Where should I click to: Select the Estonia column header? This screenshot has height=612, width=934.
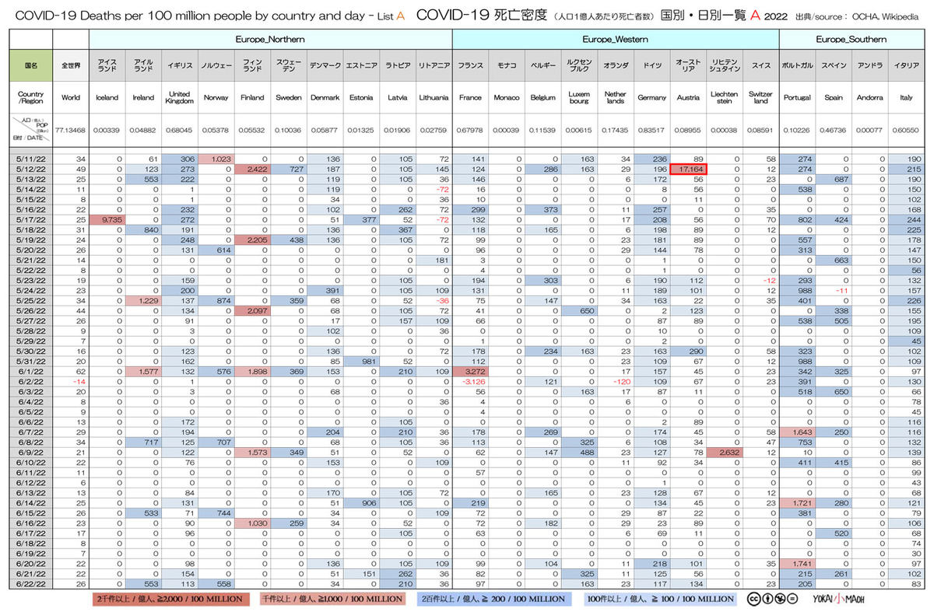tap(361, 99)
